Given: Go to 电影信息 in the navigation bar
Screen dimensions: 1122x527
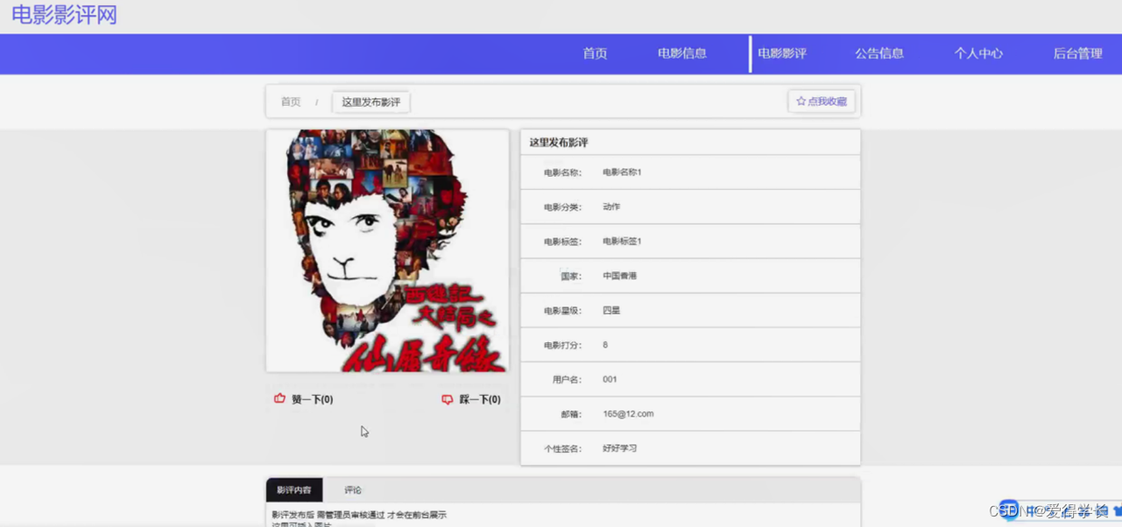Looking at the screenshot, I should point(682,53).
